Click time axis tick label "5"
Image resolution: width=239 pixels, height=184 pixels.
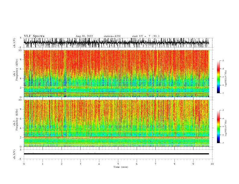118,164
